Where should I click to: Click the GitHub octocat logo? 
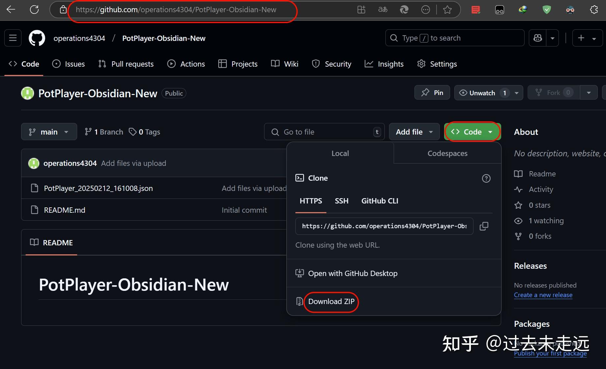[x=37, y=38]
